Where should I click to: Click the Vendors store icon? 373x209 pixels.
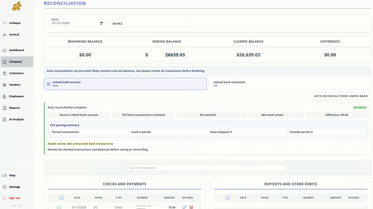pyautogui.click(x=4, y=85)
